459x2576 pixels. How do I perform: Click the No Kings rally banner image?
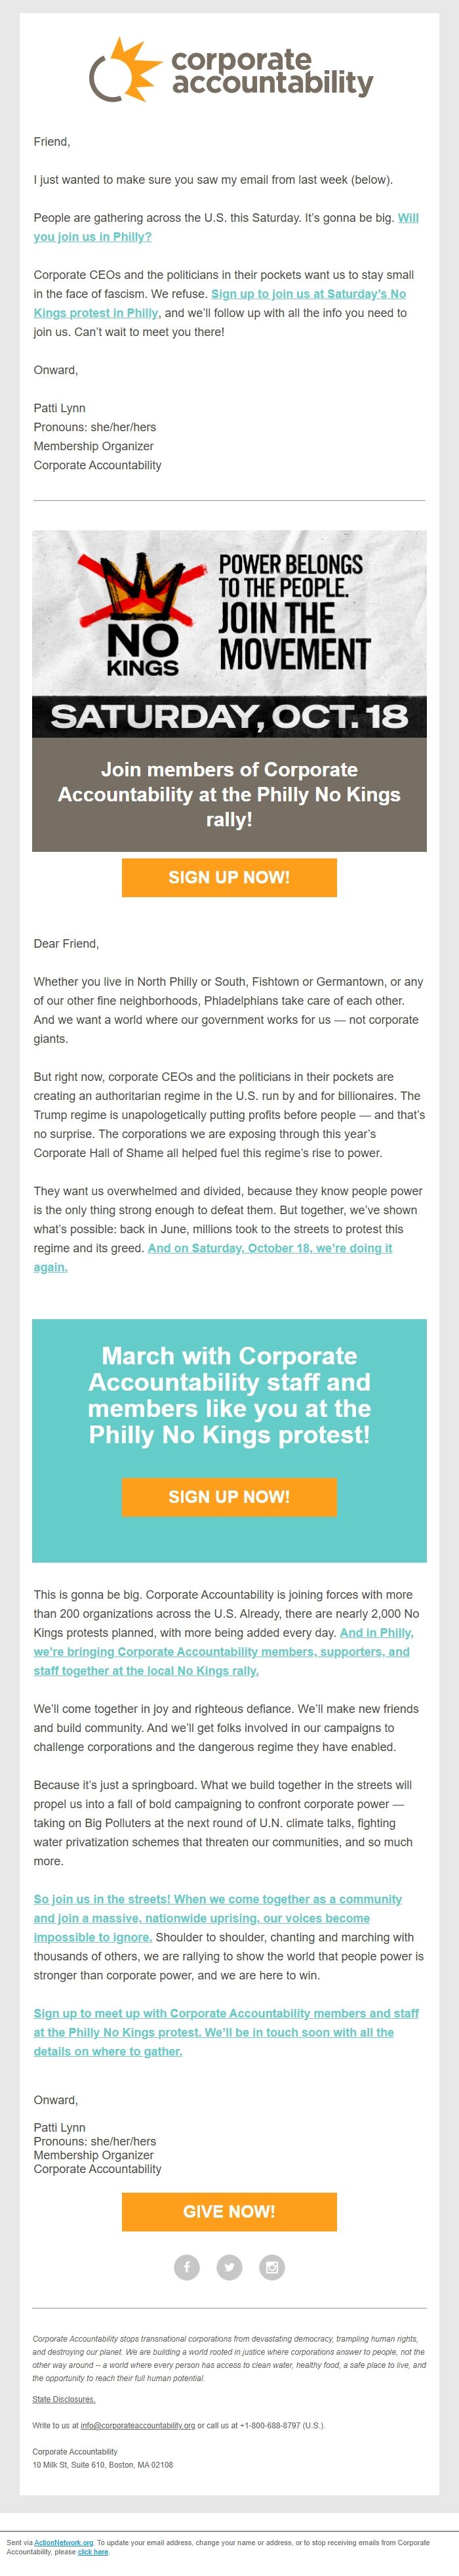point(229,633)
